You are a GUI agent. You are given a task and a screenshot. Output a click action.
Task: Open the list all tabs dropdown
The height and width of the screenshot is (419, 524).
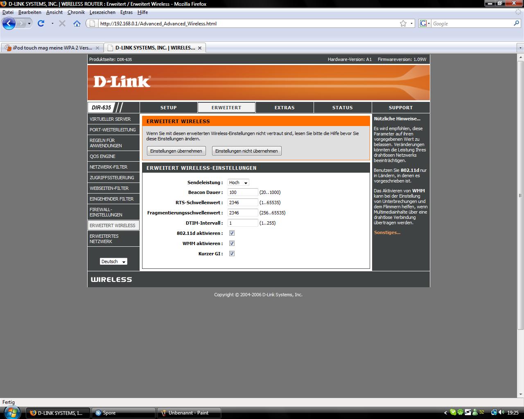(x=520, y=48)
